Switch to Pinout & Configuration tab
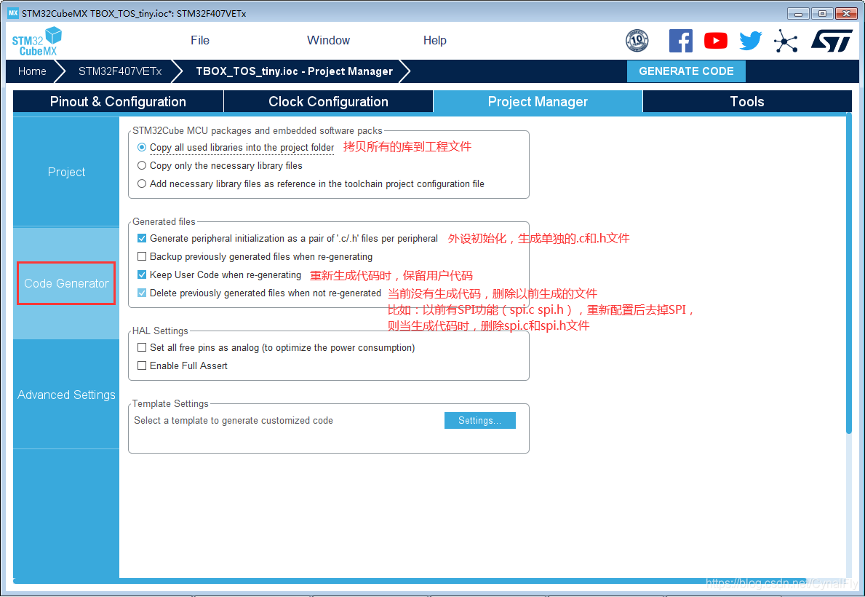 [x=118, y=102]
